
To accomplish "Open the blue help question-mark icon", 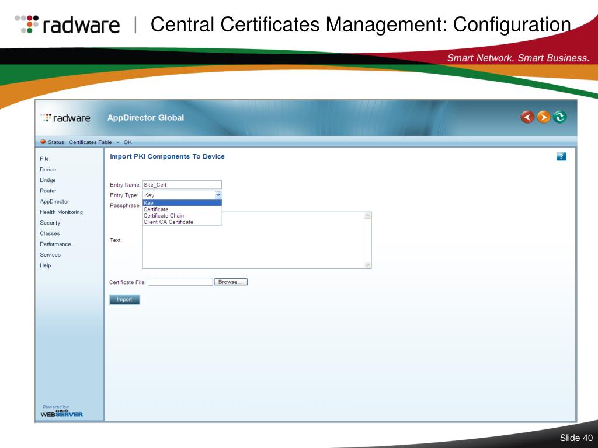I will coord(561,156).
